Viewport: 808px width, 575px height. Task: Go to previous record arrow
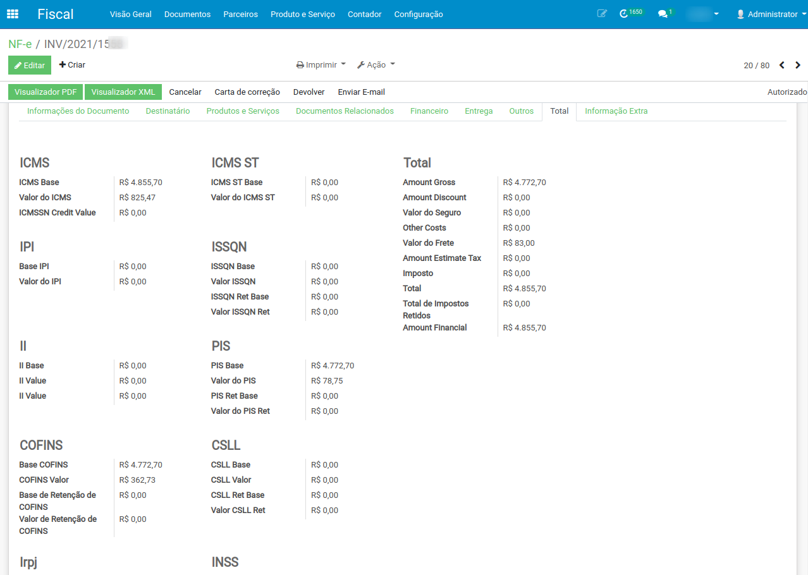click(782, 65)
